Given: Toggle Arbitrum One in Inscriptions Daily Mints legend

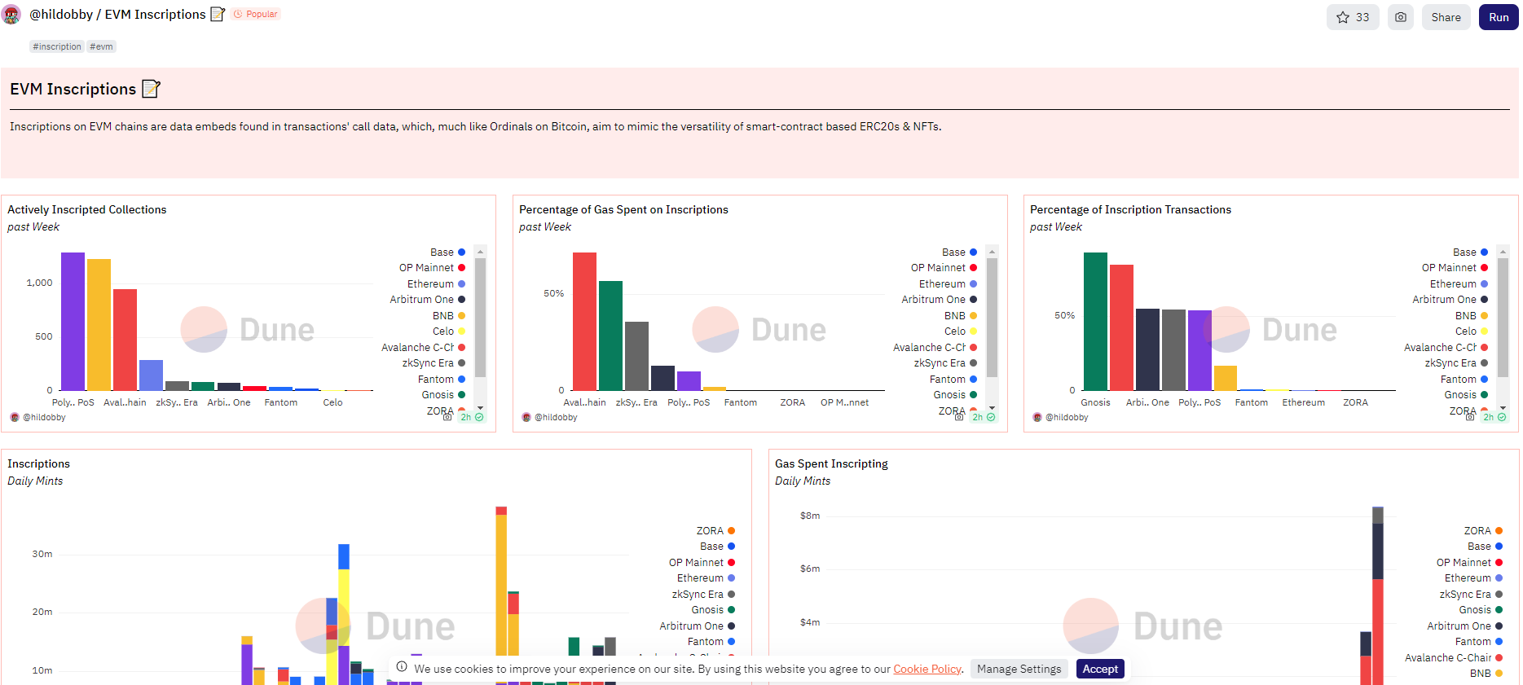Looking at the screenshot, I should coord(698,626).
